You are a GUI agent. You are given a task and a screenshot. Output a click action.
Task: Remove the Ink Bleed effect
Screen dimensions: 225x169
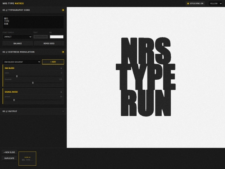pyautogui.click(x=61, y=68)
